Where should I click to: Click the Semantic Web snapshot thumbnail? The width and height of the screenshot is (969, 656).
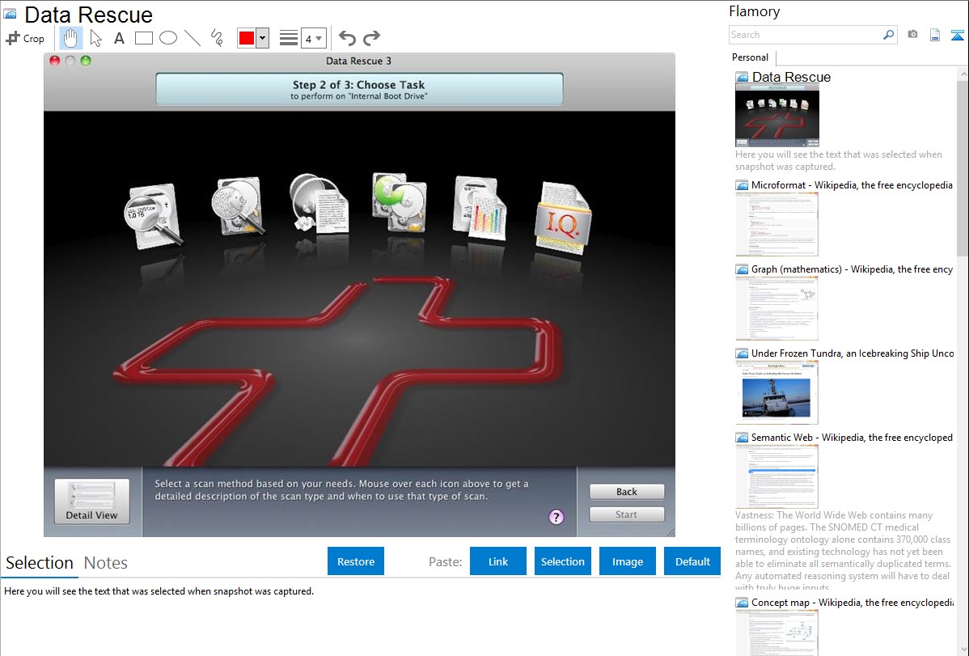776,476
